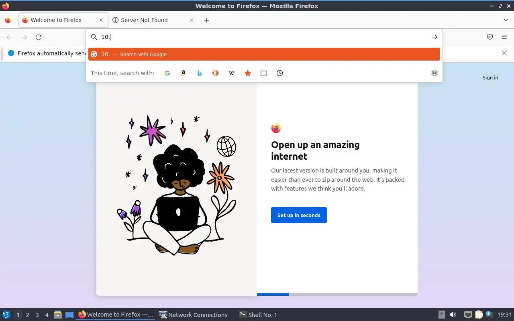Click the tray eject/removable media icon
This screenshot has width=514, height=321.
coord(441,315)
